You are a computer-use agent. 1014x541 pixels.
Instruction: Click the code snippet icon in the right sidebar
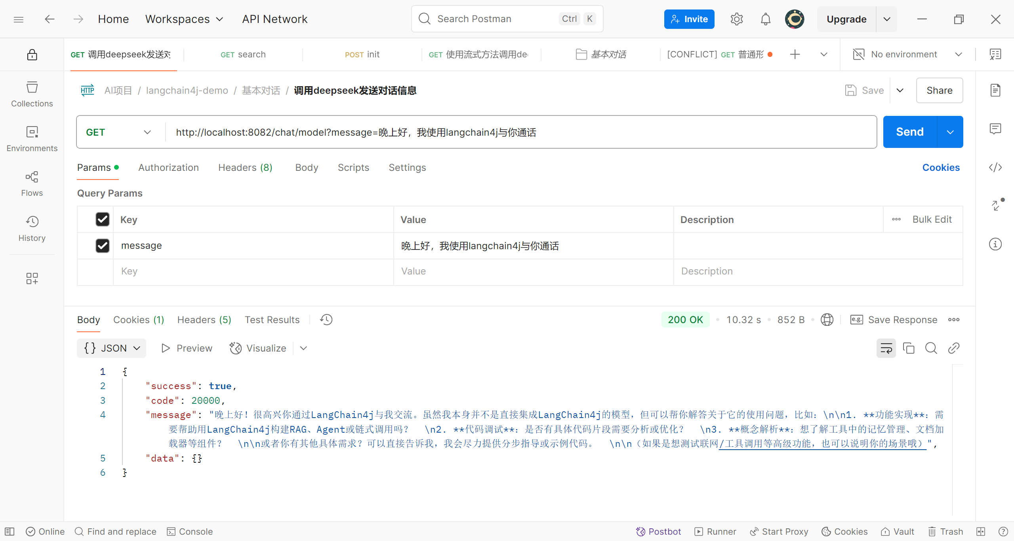995,167
